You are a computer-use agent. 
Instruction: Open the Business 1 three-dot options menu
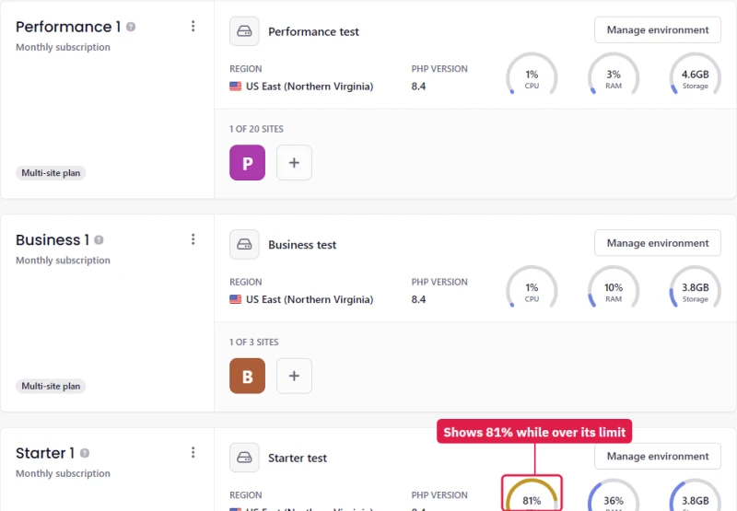coord(193,239)
